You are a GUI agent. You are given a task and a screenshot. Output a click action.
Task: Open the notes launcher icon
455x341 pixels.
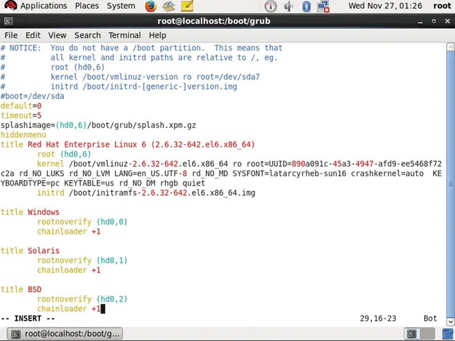pos(187,6)
